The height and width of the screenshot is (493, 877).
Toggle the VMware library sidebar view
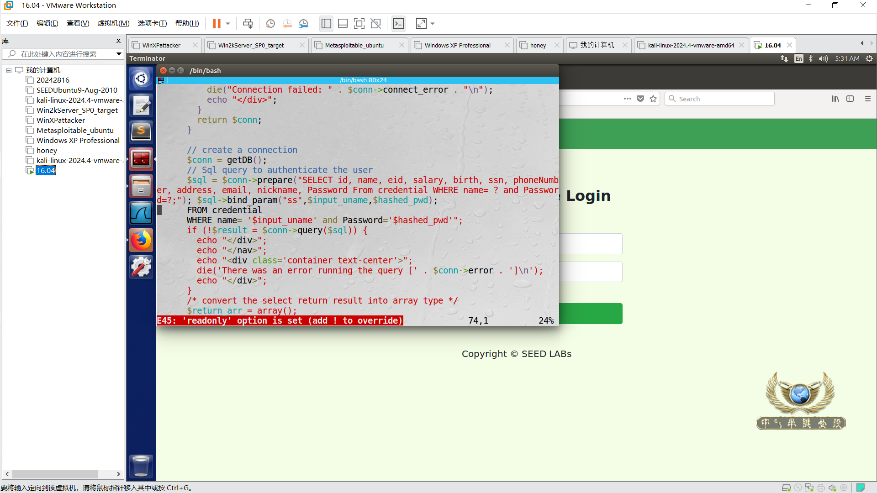326,23
